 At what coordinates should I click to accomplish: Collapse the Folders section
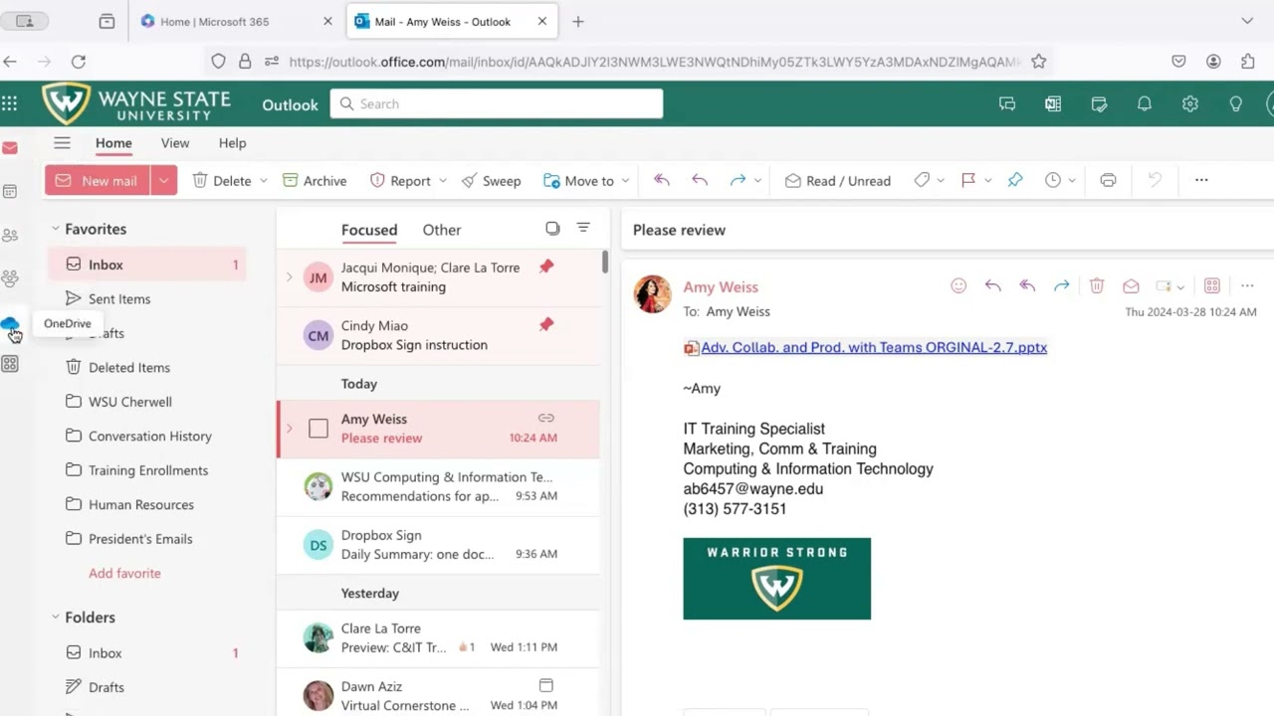point(56,618)
